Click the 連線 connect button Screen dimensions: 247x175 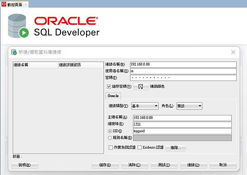[193, 165]
